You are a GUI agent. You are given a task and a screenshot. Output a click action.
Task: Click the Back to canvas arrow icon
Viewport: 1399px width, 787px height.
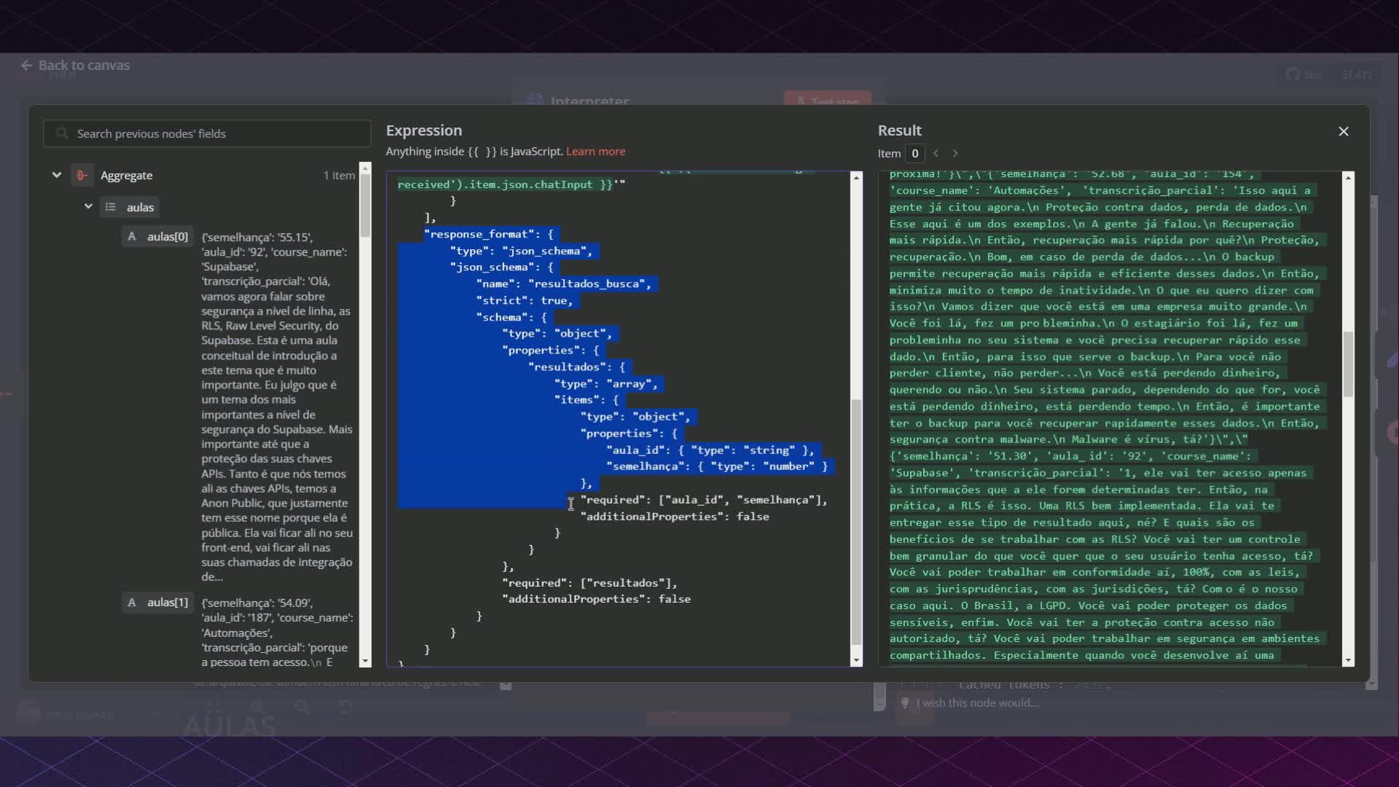(26, 66)
